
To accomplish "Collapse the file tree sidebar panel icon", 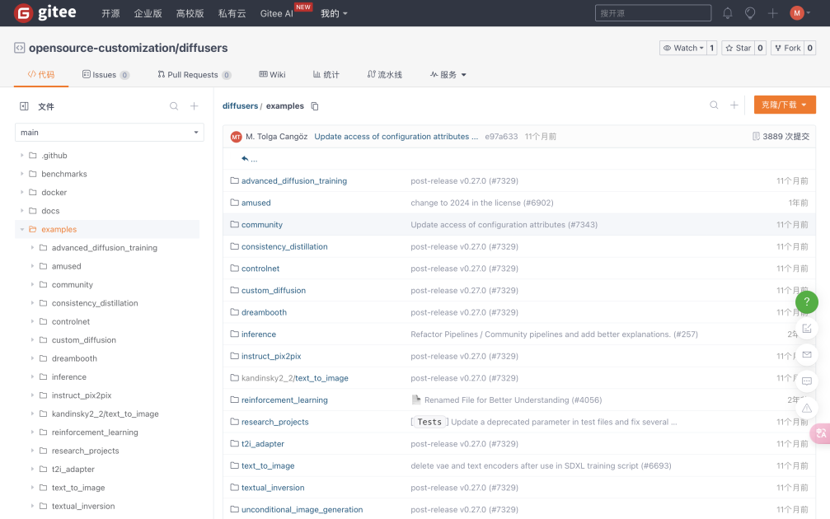I will pos(24,106).
